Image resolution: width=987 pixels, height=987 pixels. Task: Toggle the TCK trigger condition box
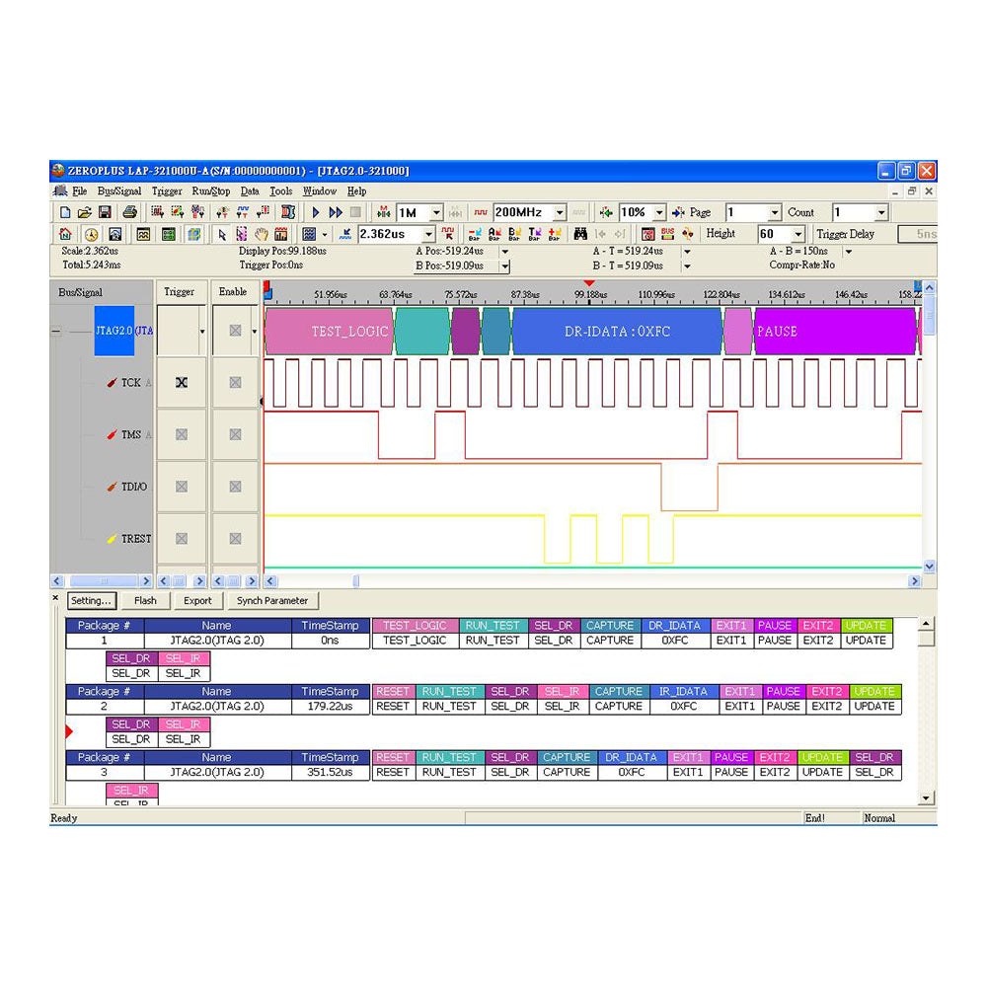(182, 382)
